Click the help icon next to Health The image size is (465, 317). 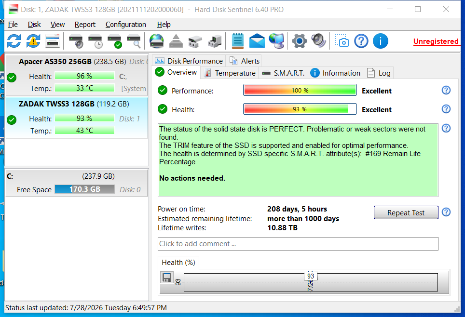[446, 109]
